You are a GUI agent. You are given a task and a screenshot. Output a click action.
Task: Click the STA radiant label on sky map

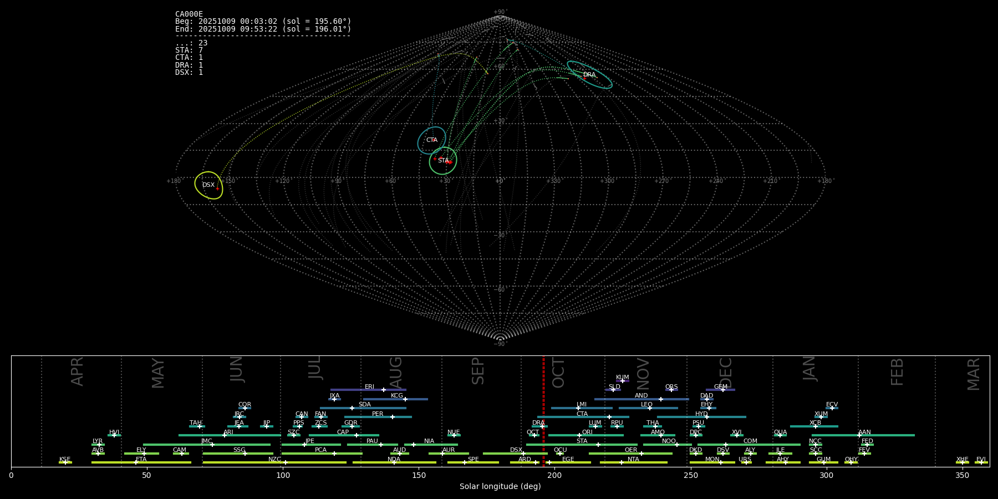coord(443,161)
